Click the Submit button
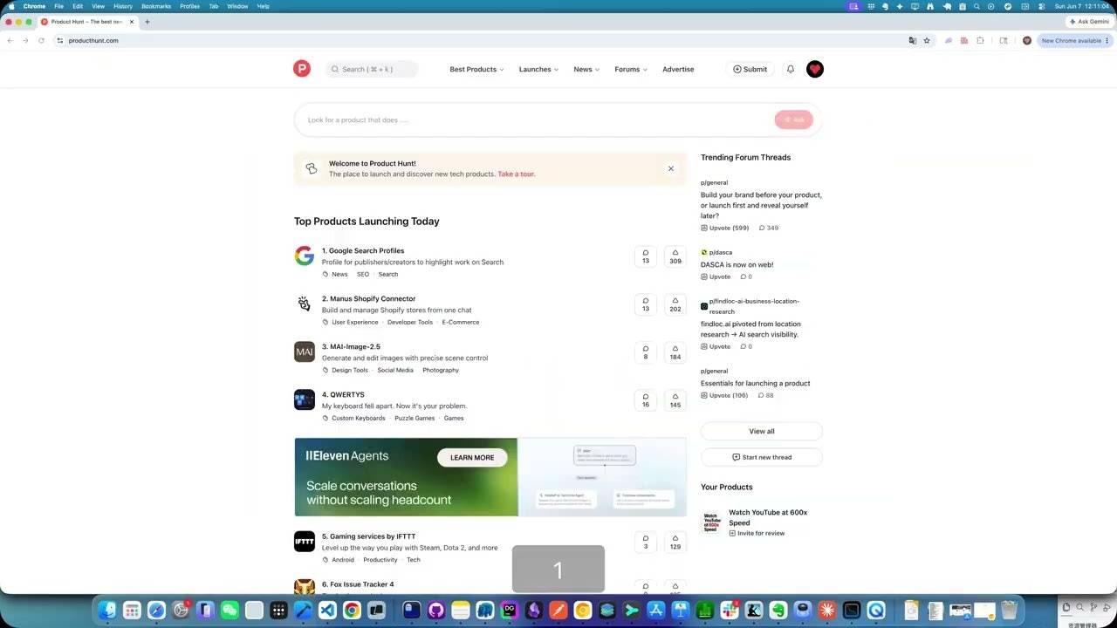Screen dimensions: 1117x628 tap(750, 69)
